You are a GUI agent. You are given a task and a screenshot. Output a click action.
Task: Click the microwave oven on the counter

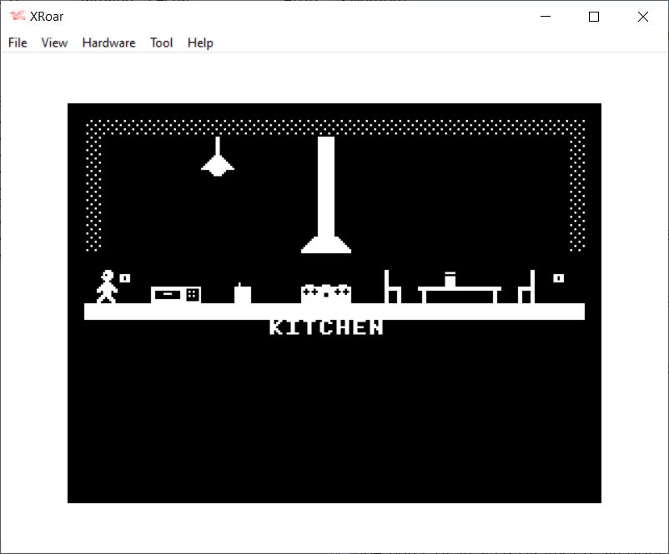coord(175,294)
